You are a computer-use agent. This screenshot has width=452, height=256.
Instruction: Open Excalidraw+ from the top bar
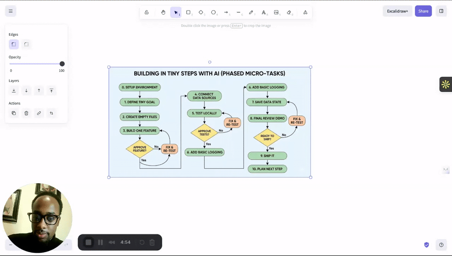point(397,11)
